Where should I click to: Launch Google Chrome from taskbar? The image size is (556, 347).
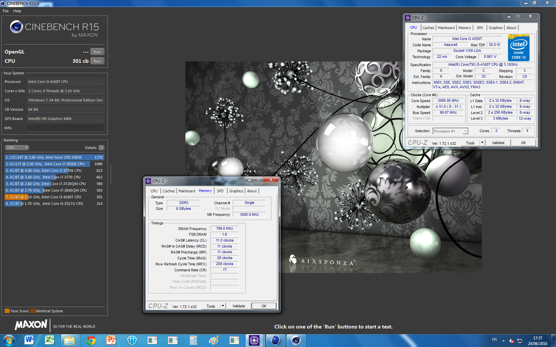point(91,340)
